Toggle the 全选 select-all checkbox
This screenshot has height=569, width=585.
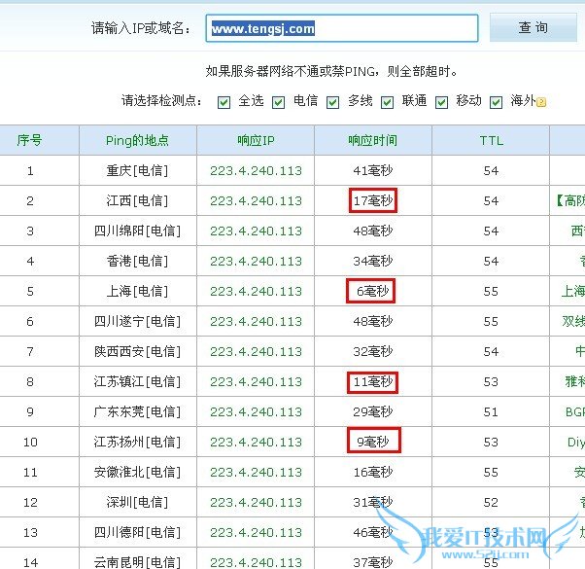click(x=224, y=102)
